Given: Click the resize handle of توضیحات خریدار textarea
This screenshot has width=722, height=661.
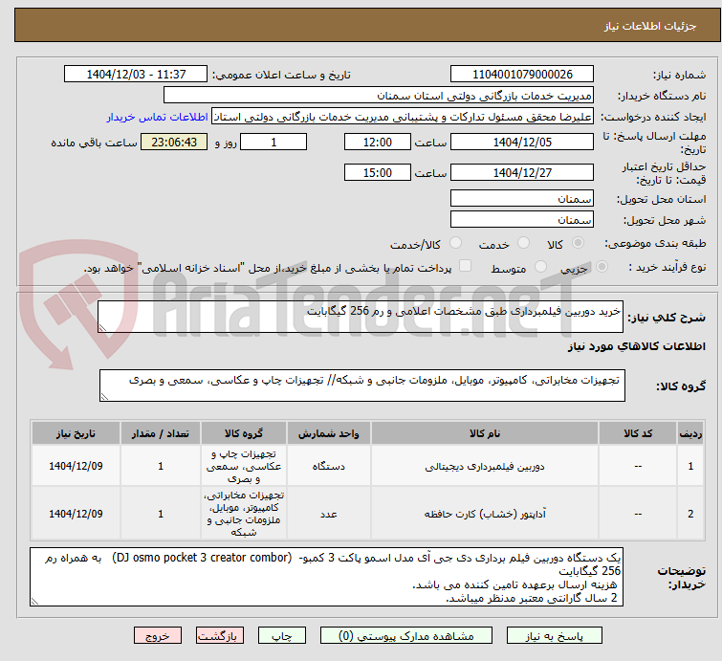Looking at the screenshot, I should click(x=35, y=601).
